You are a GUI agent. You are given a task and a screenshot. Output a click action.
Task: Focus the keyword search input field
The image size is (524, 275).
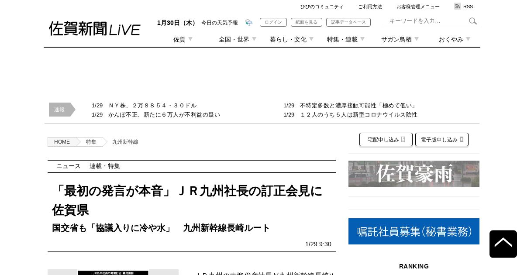[x=426, y=21]
